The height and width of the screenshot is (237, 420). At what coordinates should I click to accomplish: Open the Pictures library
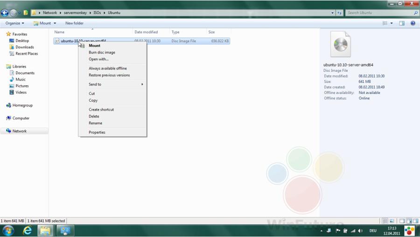click(22, 86)
